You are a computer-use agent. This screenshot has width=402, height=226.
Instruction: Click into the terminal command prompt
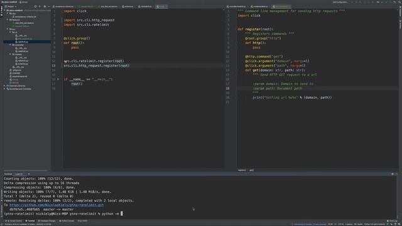click(122, 213)
